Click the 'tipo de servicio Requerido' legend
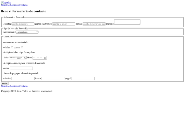 [x=16, y=28]
